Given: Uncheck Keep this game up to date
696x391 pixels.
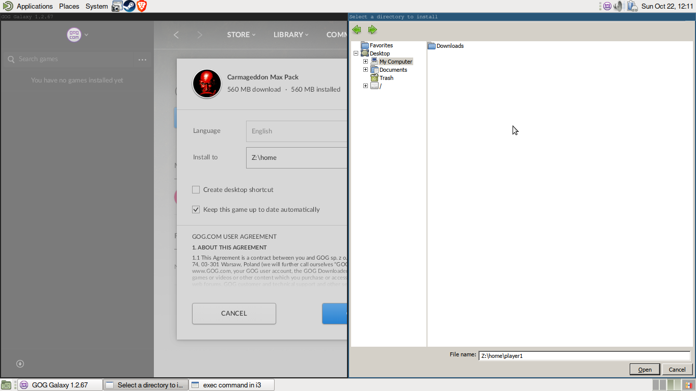Looking at the screenshot, I should [x=196, y=209].
